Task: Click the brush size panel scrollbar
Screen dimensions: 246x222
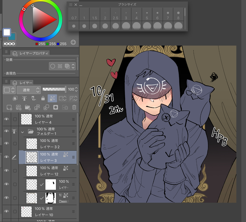Action: [185, 12]
